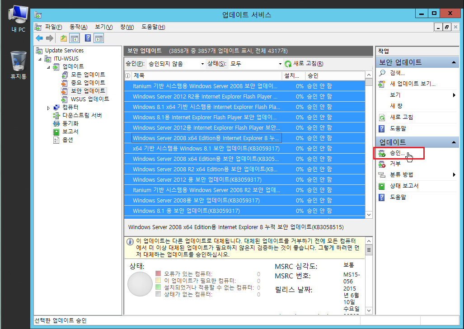Click 승인... to approve selected updates
This screenshot has height=329, width=464.
(397, 153)
